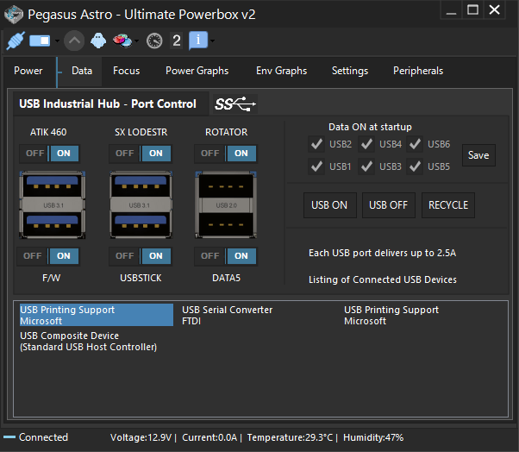Click the ROTATOR USB 2.0 port image

click(226, 204)
